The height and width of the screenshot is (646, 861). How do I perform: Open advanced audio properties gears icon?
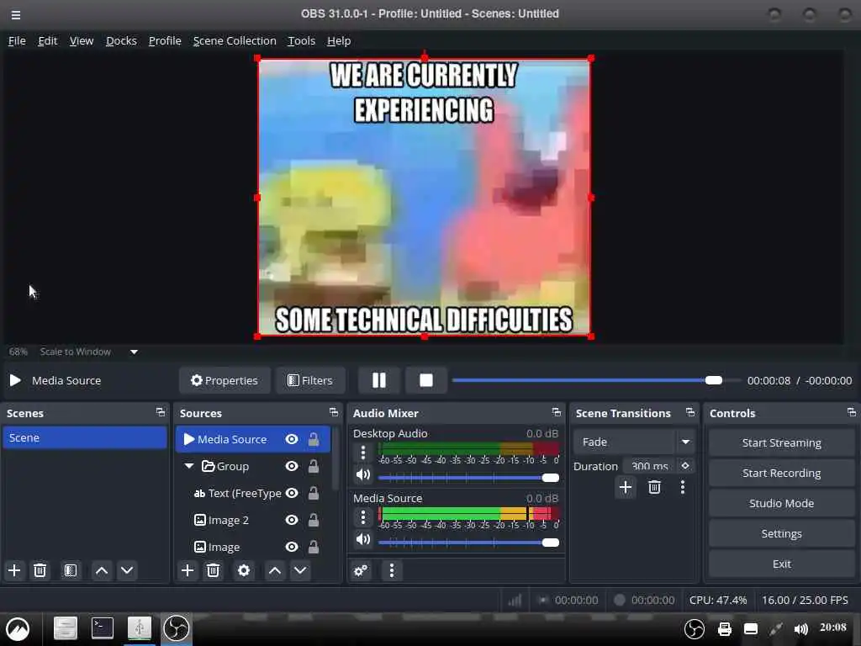point(361,571)
